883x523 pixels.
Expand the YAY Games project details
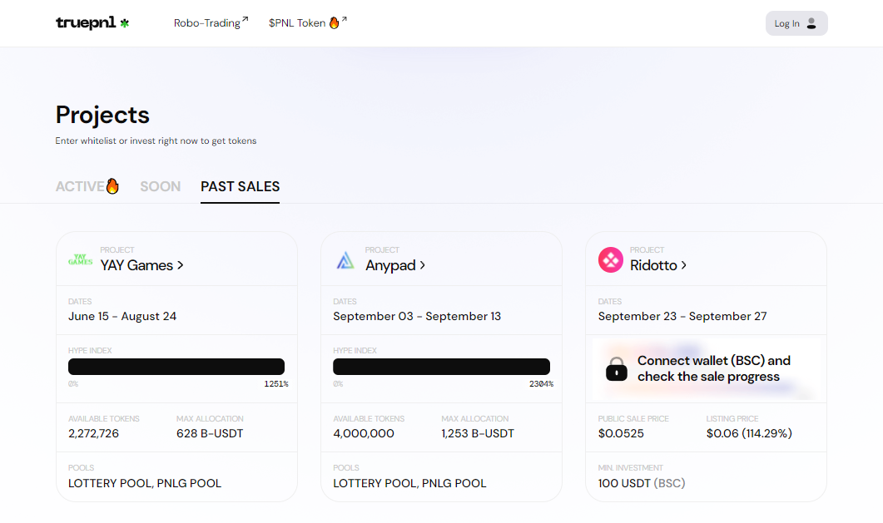tap(142, 265)
